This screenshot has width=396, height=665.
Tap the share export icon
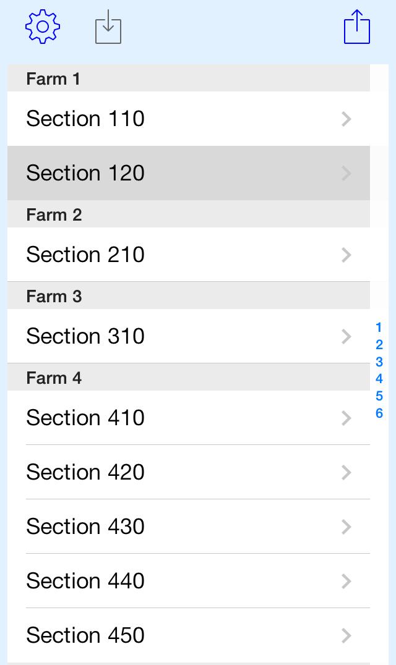pos(357,27)
